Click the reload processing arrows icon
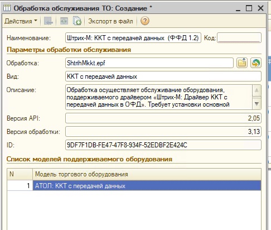The width and height of the screenshot is (271, 230). coord(256,63)
